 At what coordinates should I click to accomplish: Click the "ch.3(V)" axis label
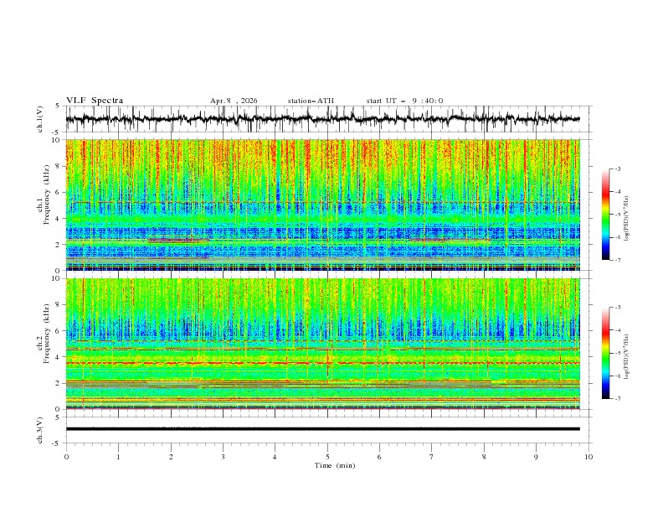click(x=40, y=431)
